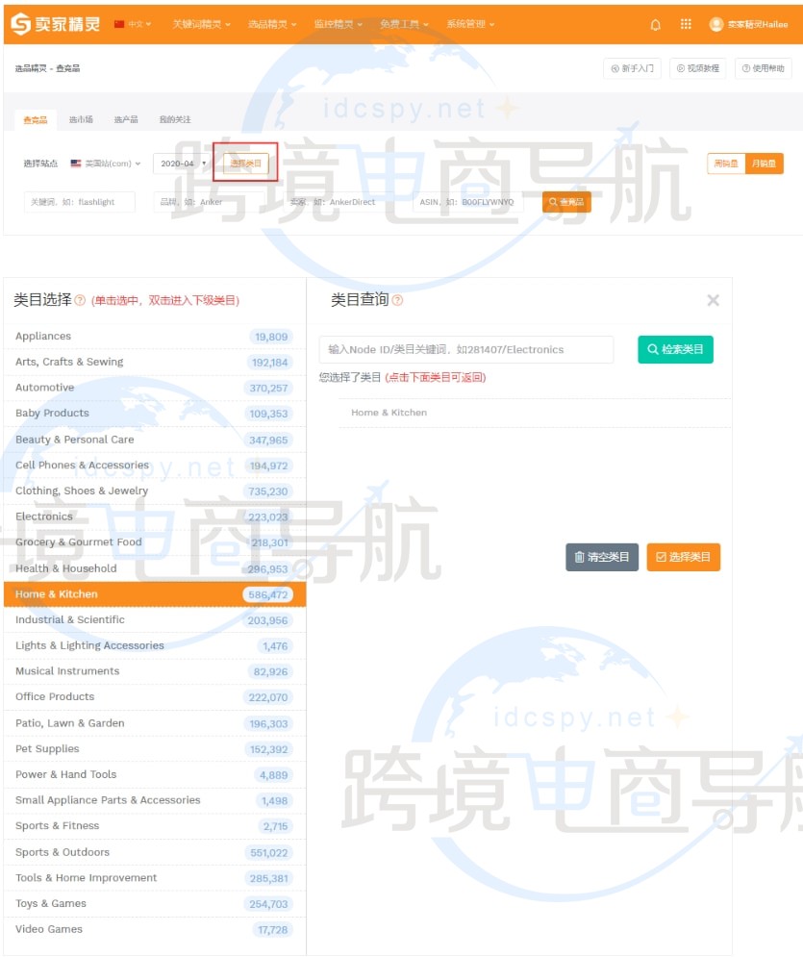Click the 使用帮助 help button
This screenshot has height=957, width=803.
[764, 68]
